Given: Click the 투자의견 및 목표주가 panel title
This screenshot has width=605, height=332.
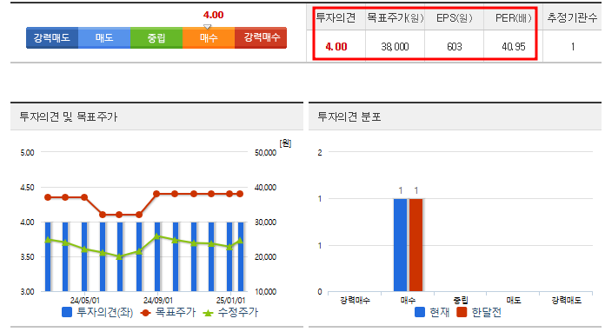Looking at the screenshot, I should [x=69, y=116].
